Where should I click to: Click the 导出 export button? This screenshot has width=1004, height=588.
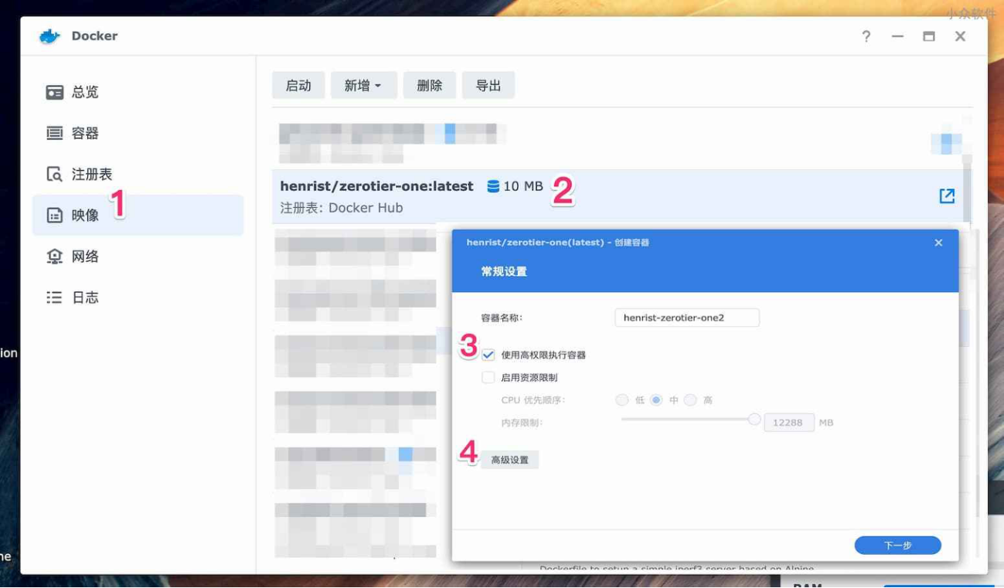point(488,85)
